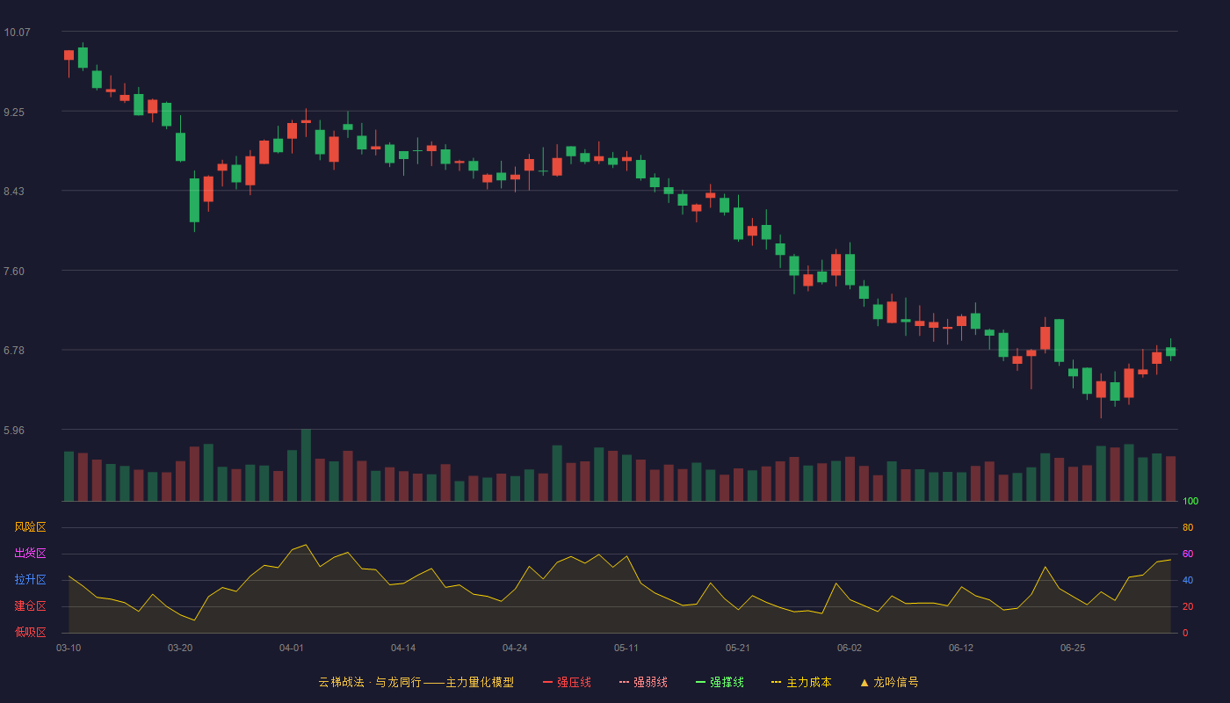Click the 06-02 date label
Image resolution: width=1230 pixels, height=703 pixels.
[x=850, y=648]
